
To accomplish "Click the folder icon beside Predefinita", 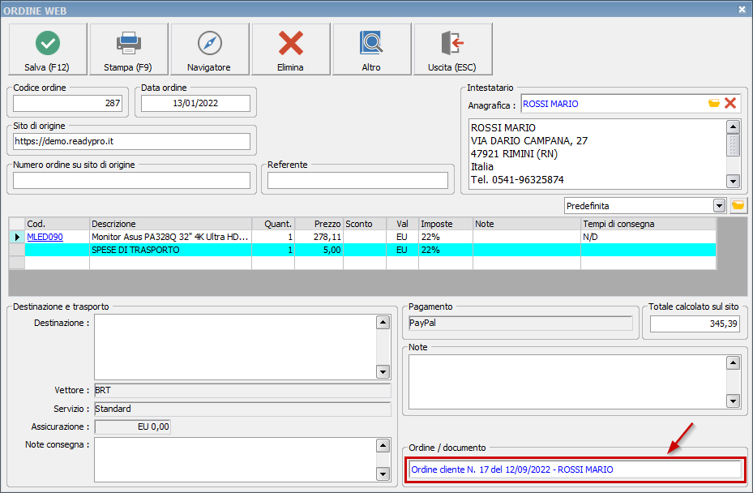I will 738,206.
